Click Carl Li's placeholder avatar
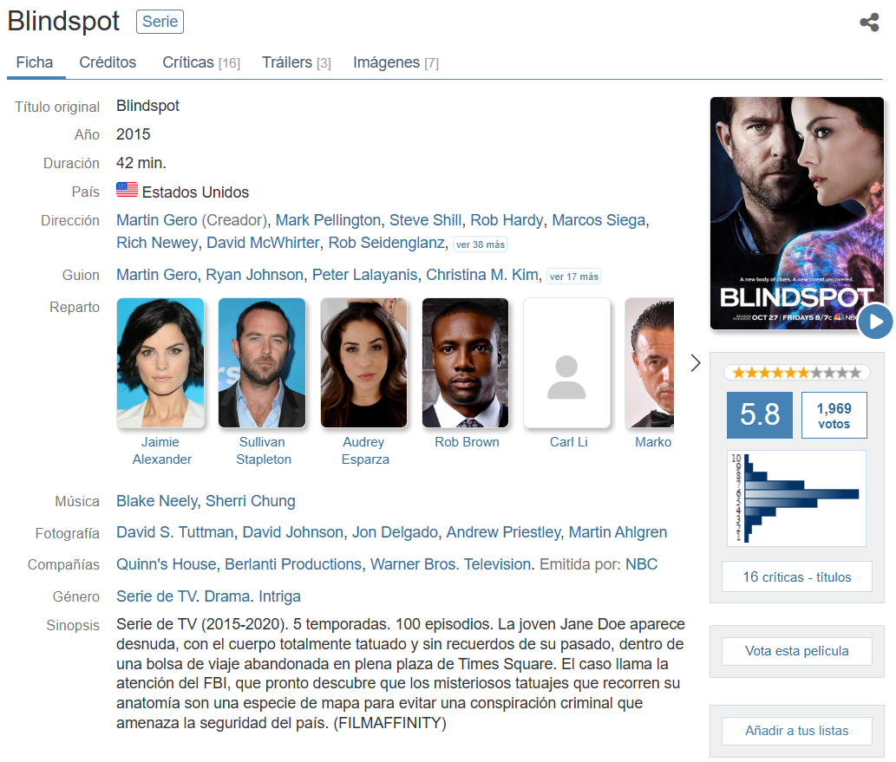Image resolution: width=896 pixels, height=762 pixels. (567, 363)
